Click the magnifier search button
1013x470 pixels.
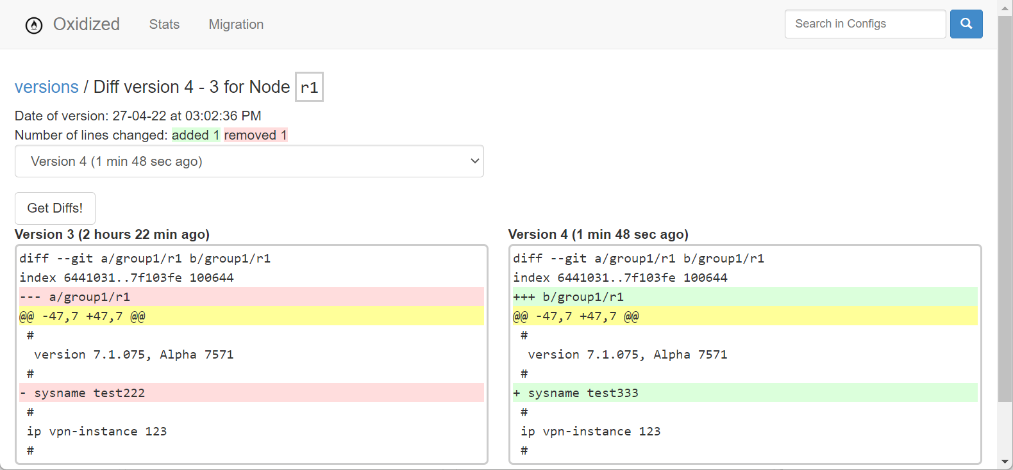966,24
